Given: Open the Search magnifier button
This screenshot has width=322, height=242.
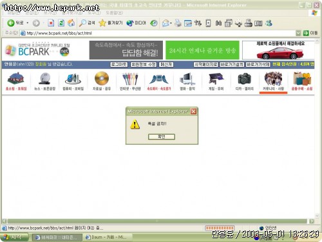Looking at the screenshot, I should (87, 23).
